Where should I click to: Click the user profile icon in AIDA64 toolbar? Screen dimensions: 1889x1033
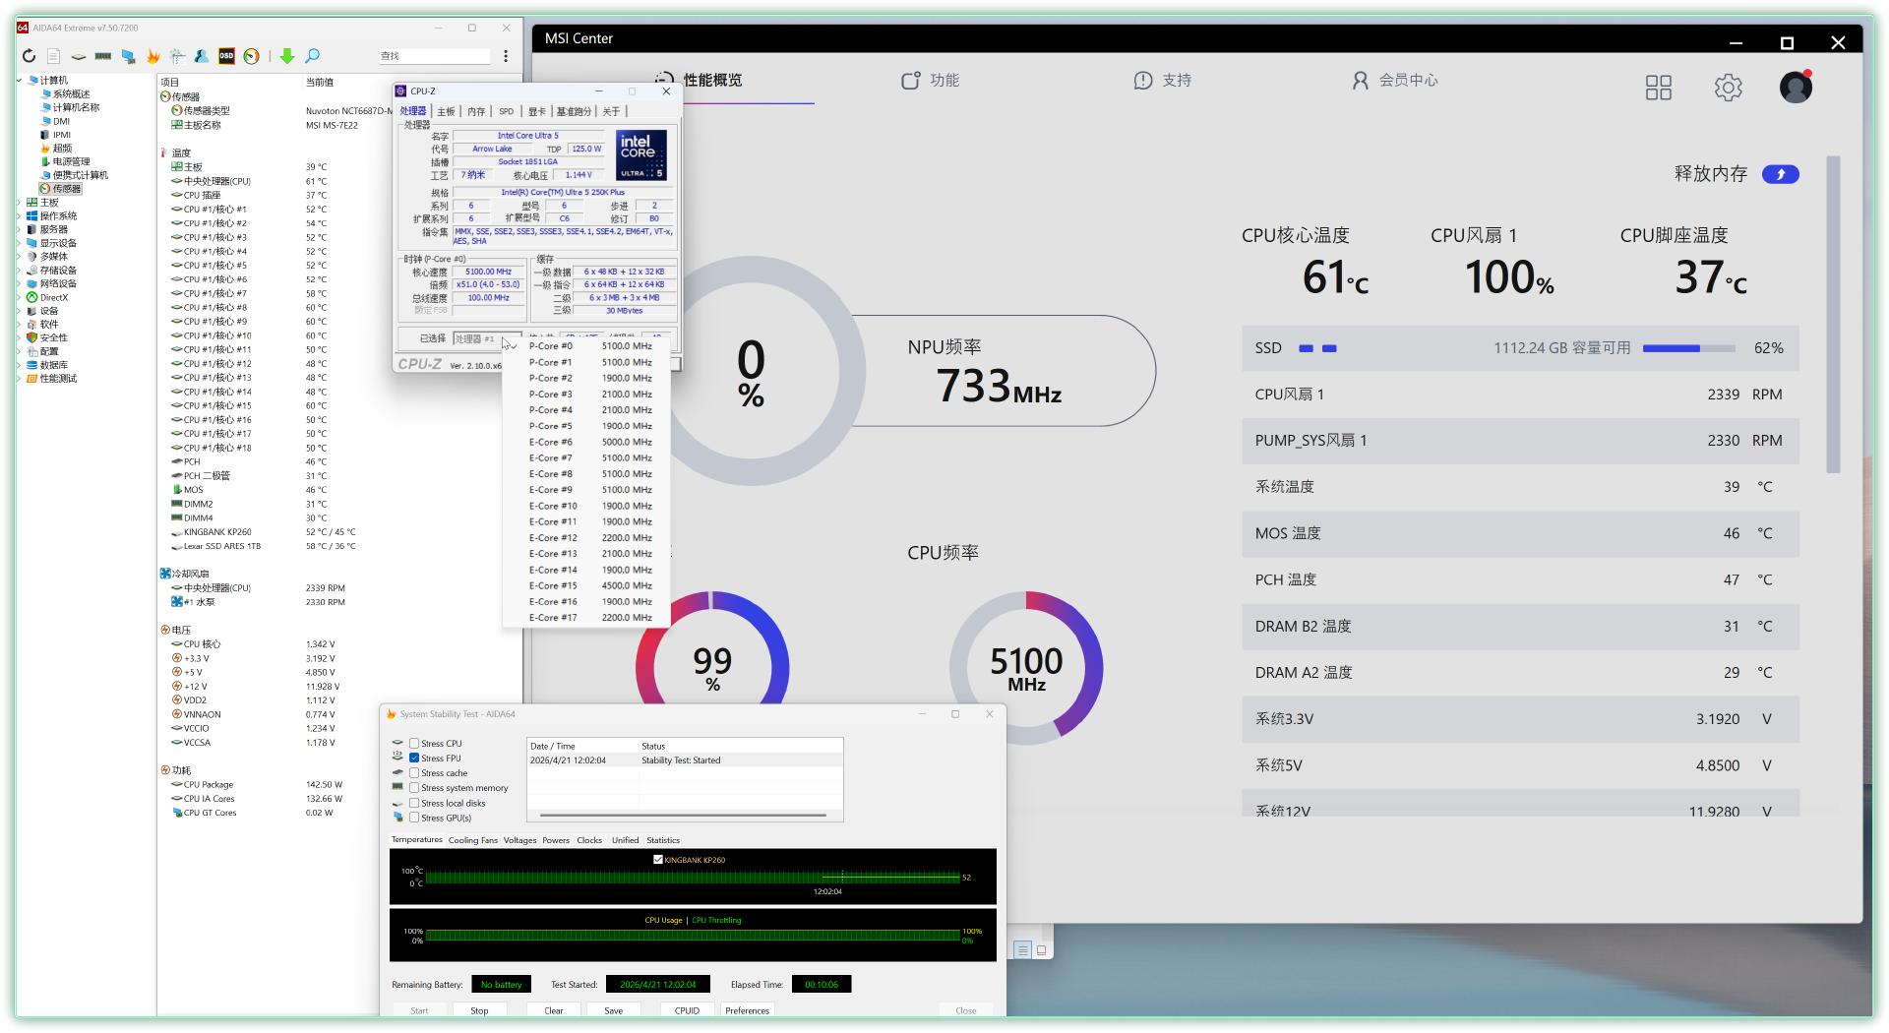pos(202,56)
